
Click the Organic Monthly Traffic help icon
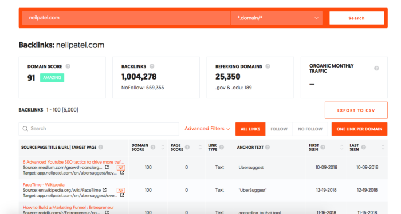pyautogui.click(x=376, y=68)
